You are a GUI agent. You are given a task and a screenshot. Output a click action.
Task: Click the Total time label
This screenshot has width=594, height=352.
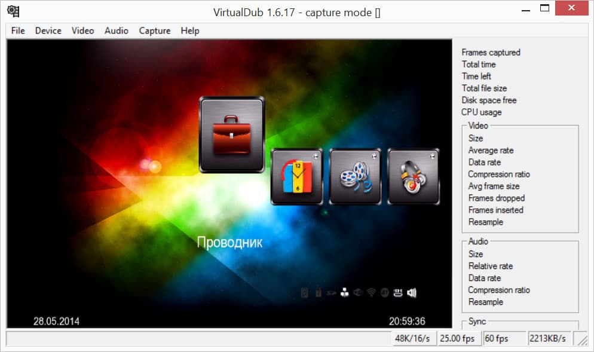(479, 65)
